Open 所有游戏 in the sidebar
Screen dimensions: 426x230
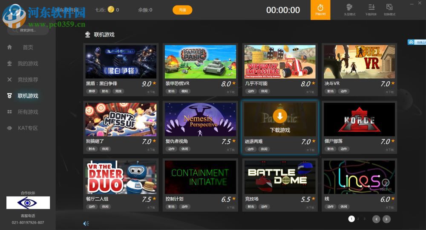click(x=28, y=112)
